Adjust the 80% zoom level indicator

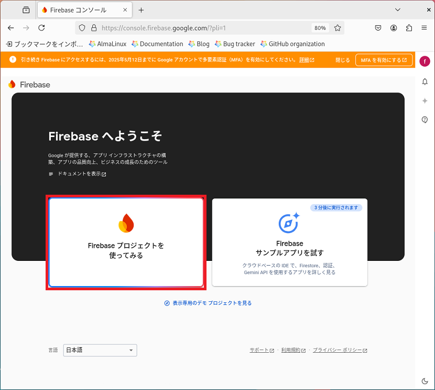click(320, 28)
